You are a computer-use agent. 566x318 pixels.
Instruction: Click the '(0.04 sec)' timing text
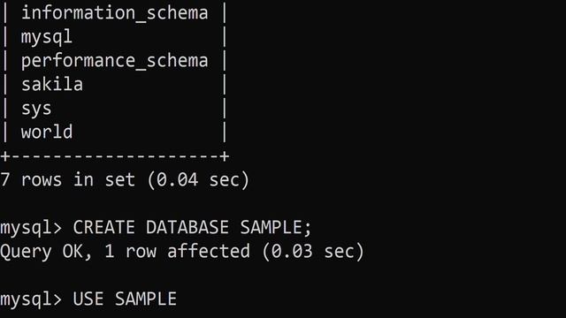[198, 179]
